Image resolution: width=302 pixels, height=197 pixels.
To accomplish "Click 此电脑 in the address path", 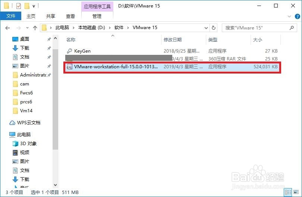I will pyautogui.click(x=62, y=28).
